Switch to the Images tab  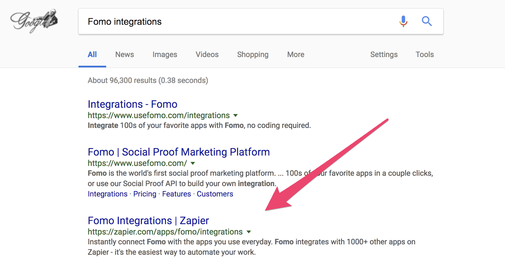click(x=165, y=55)
